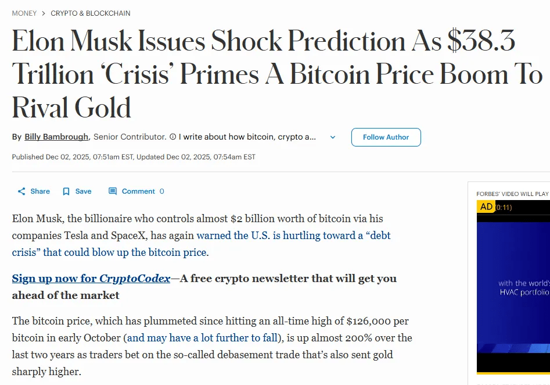This screenshot has width=550, height=385.
Task: Click the MONEY breadcrumb
Action: [24, 13]
